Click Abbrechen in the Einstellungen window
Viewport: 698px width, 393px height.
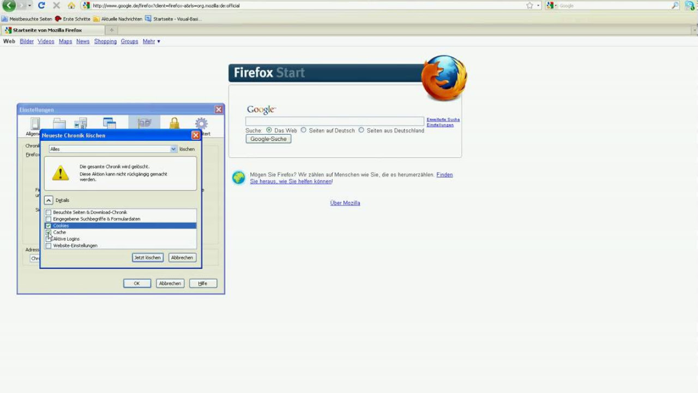(x=170, y=283)
